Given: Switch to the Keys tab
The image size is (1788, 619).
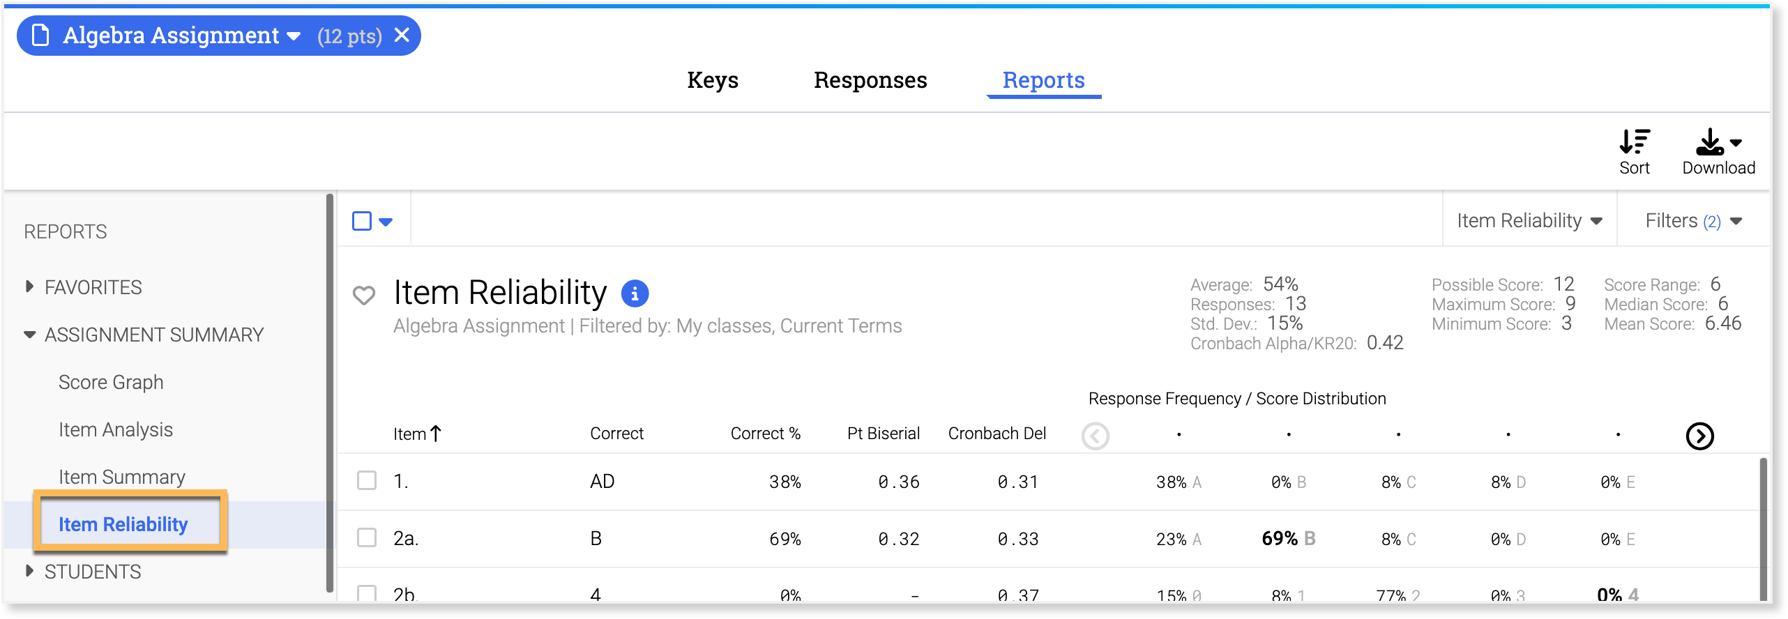Looking at the screenshot, I should [712, 80].
